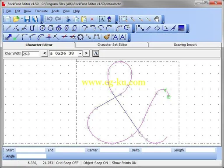
Task: Select the Character Editor tab
Action: 39,45
